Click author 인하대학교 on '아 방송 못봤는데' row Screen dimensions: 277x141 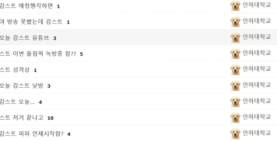257,21
